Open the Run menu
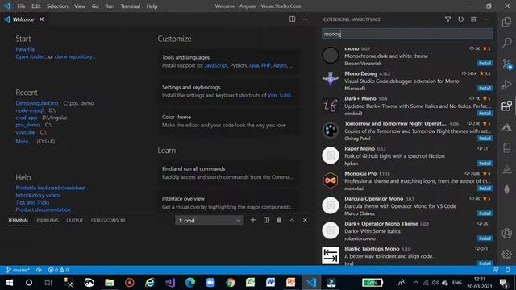The image size is (516, 290). pos(110,6)
